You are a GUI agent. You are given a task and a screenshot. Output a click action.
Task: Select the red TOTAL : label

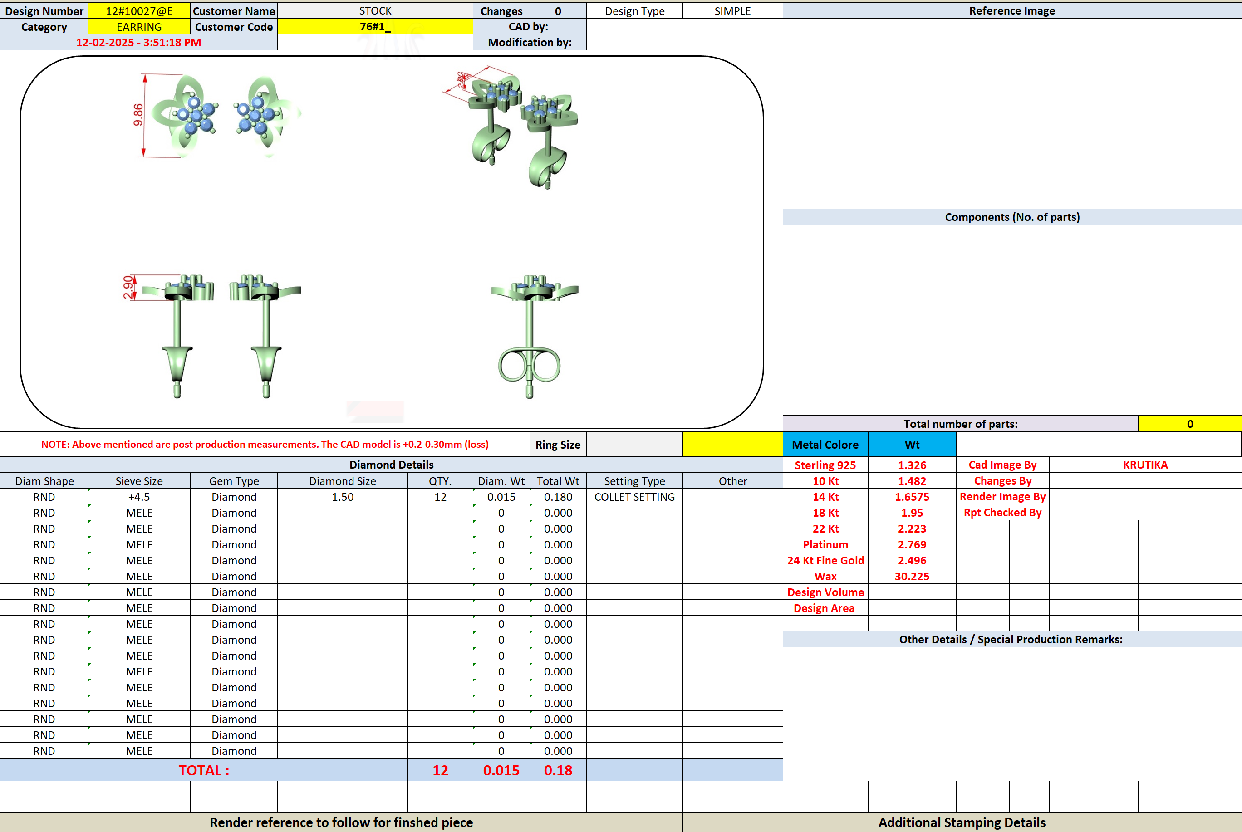(x=204, y=770)
